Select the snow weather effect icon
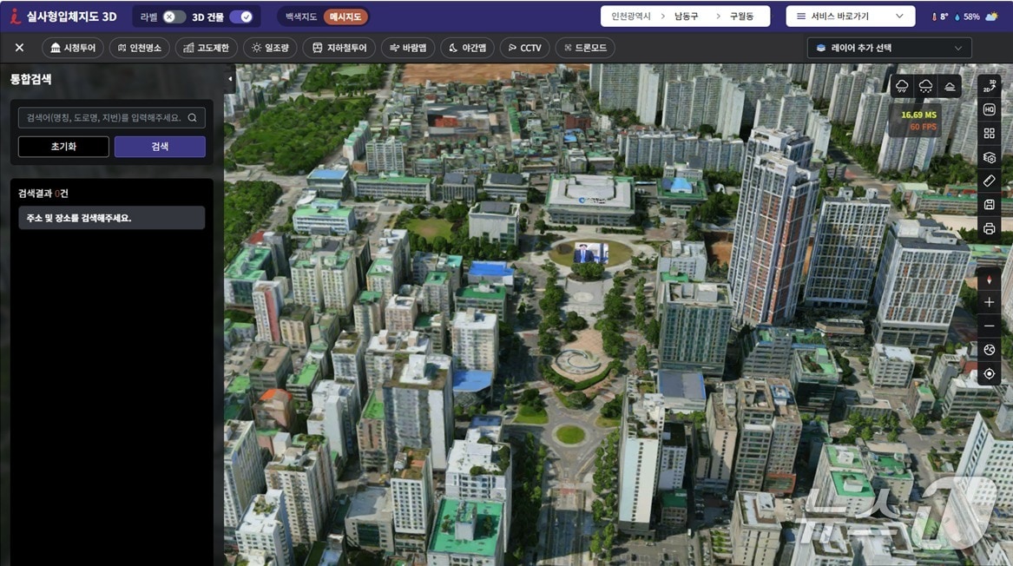Viewport: 1013px width, 566px height. point(925,85)
